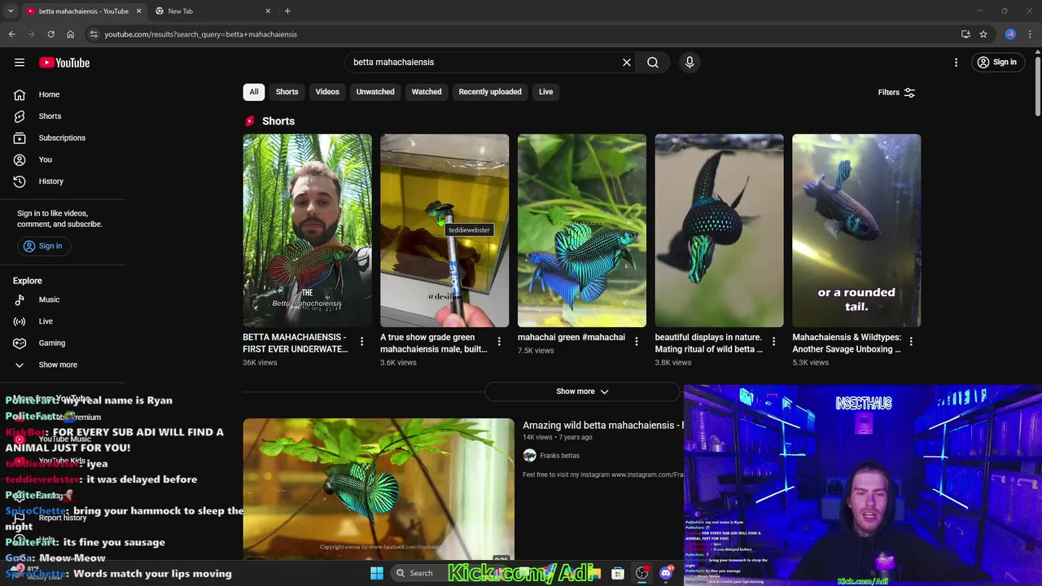Open the browser home page button
The width and height of the screenshot is (1042, 586).
70,34
